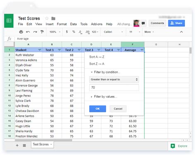Open the View menu
Screen dimensions: 196x156
pyautogui.click(x=39, y=24)
